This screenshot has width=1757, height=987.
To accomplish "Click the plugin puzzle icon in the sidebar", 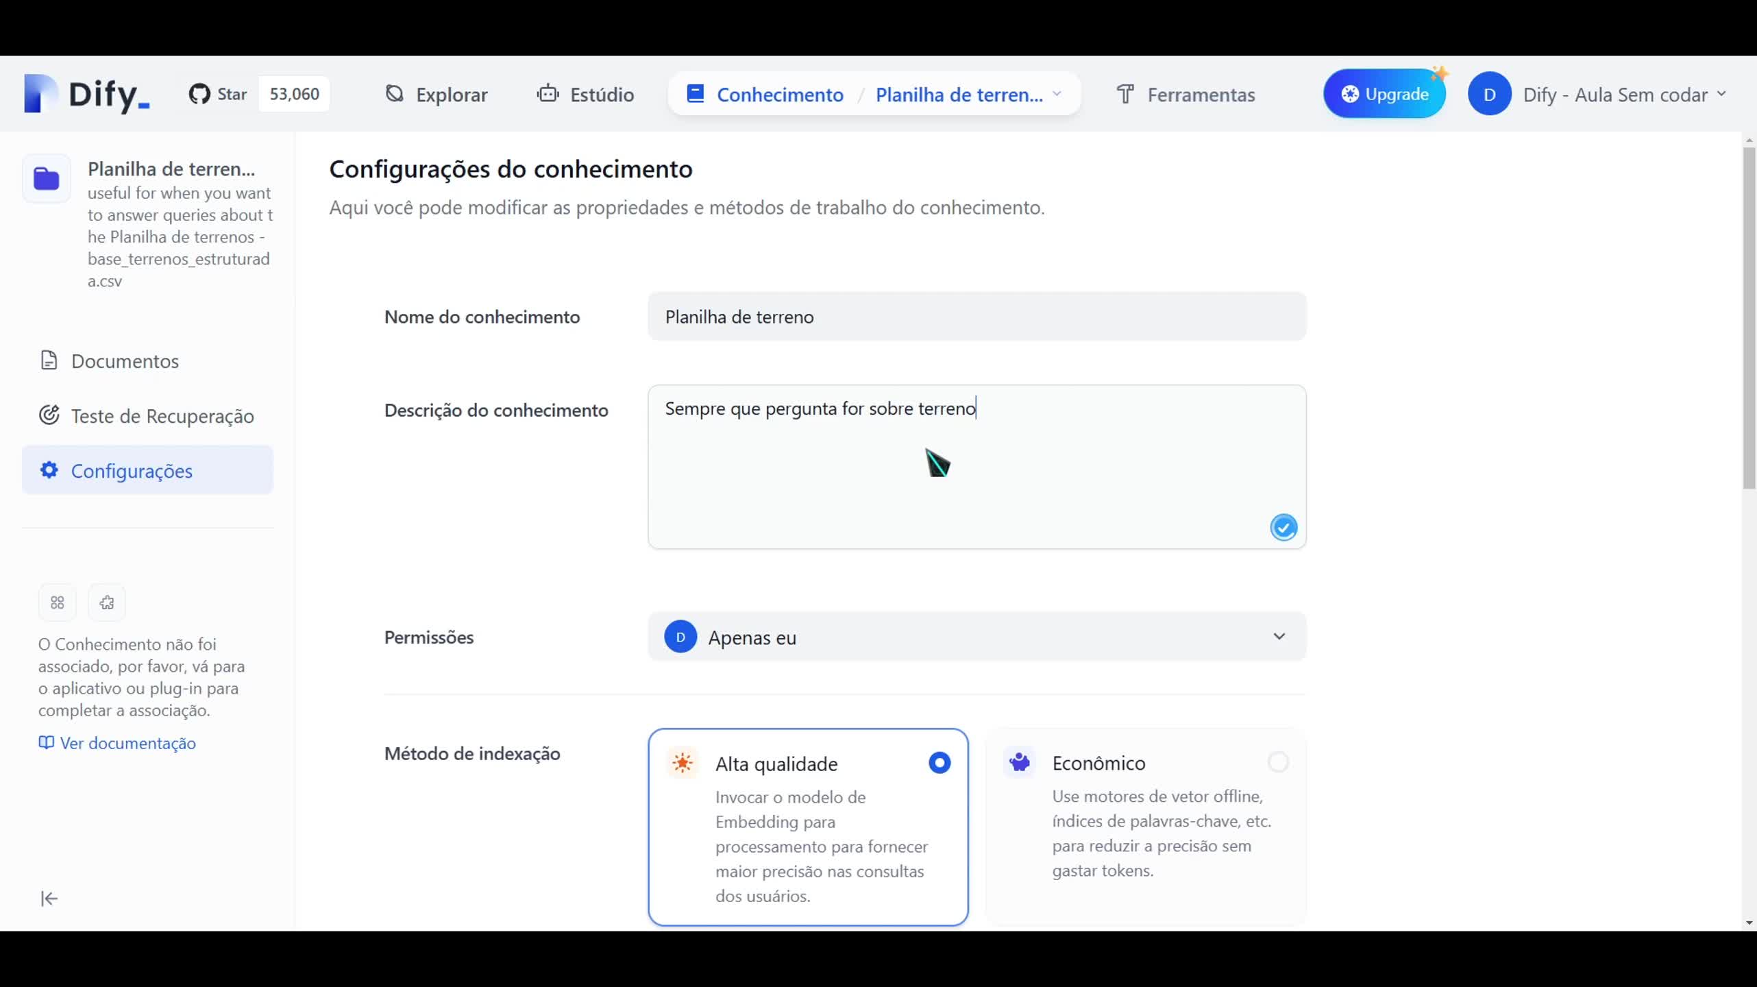I will 107,602.
